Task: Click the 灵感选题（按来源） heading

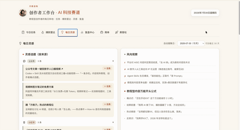Action: (x=36, y=54)
